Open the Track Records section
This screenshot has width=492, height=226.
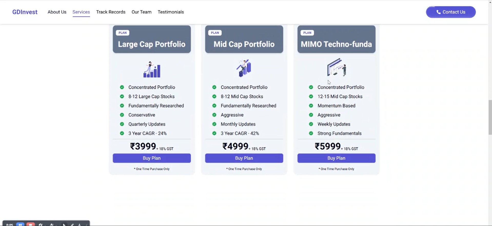click(x=111, y=12)
